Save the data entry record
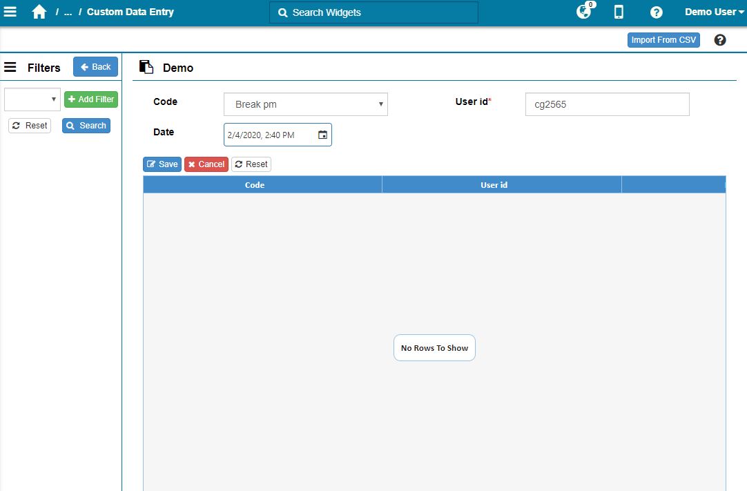 pos(162,164)
